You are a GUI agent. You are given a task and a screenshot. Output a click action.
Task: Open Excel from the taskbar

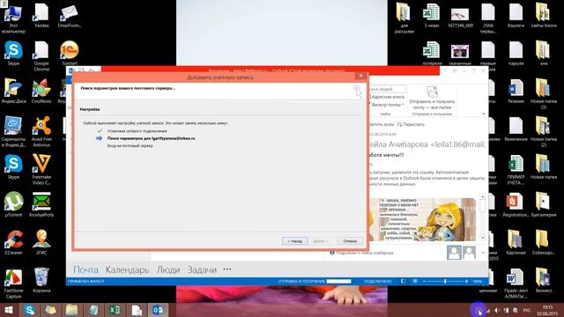115,310
